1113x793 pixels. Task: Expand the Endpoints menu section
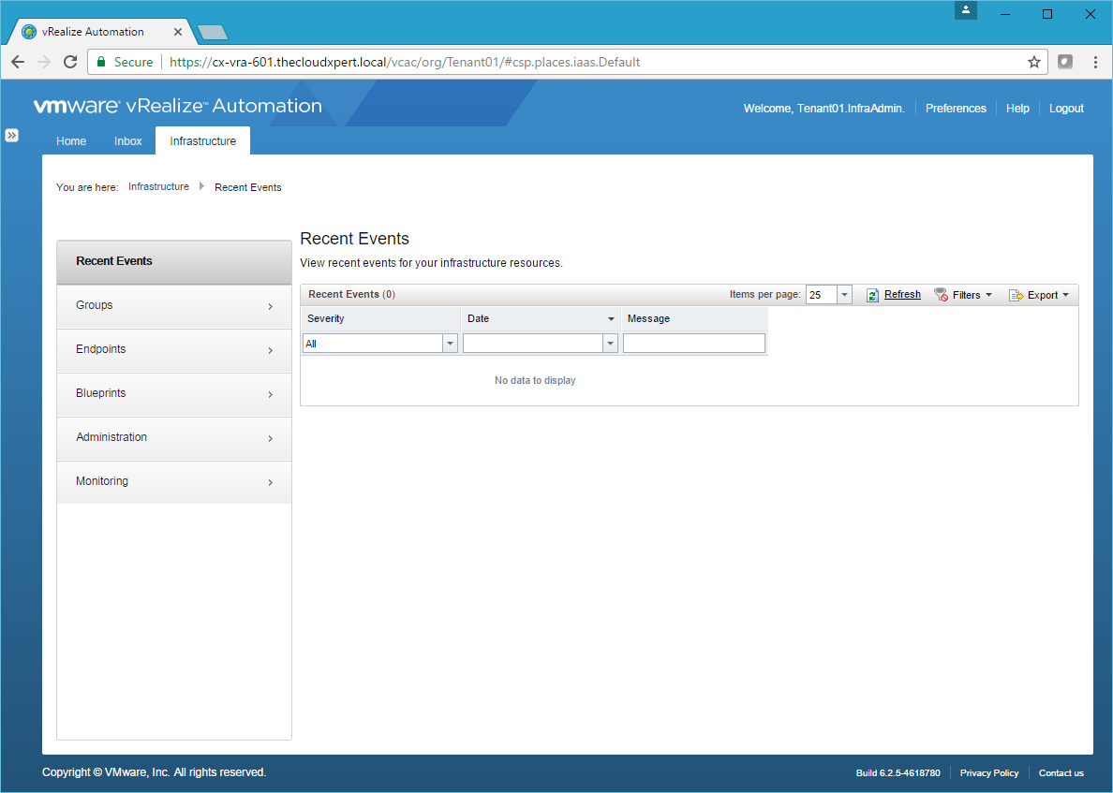(x=174, y=350)
